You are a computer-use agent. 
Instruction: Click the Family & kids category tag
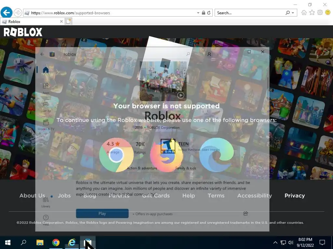tap(186, 168)
